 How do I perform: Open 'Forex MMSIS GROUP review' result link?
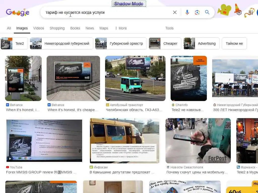(41, 172)
